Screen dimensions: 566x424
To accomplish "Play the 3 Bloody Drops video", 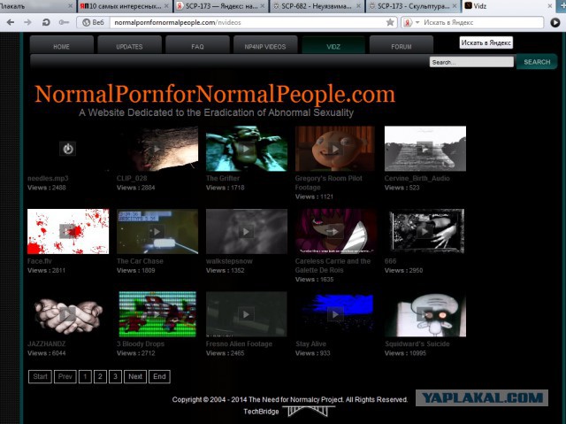I will point(157,314).
